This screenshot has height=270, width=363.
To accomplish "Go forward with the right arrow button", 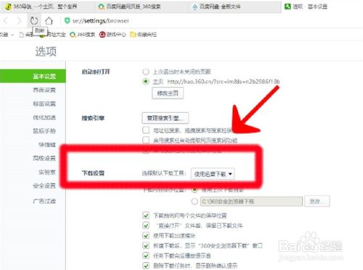I will [20, 21].
